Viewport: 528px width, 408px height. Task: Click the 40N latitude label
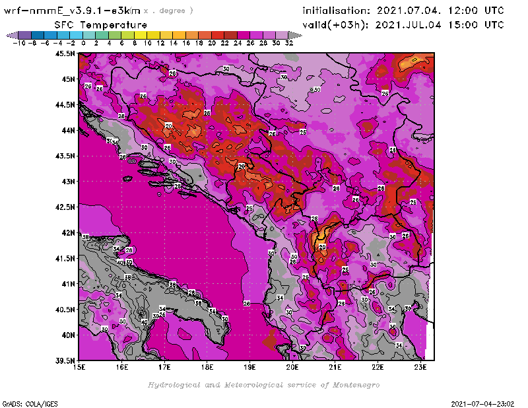68,335
